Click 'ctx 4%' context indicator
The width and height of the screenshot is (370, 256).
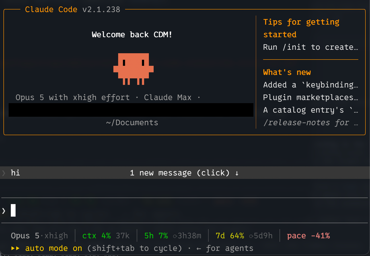point(97,236)
